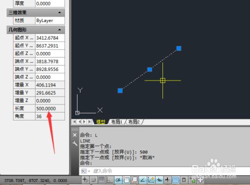Viewport: 250px width, 185px height.
Task: Click the Annotation Monitor plus icon
Action: (200, 180)
